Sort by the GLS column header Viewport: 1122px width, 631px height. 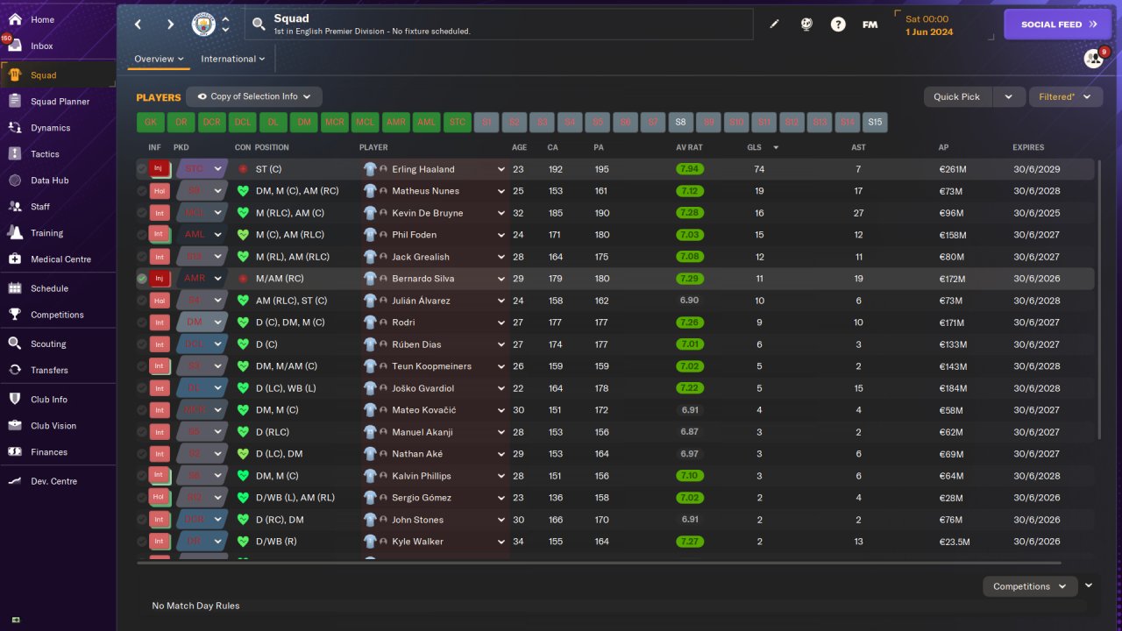(x=754, y=147)
